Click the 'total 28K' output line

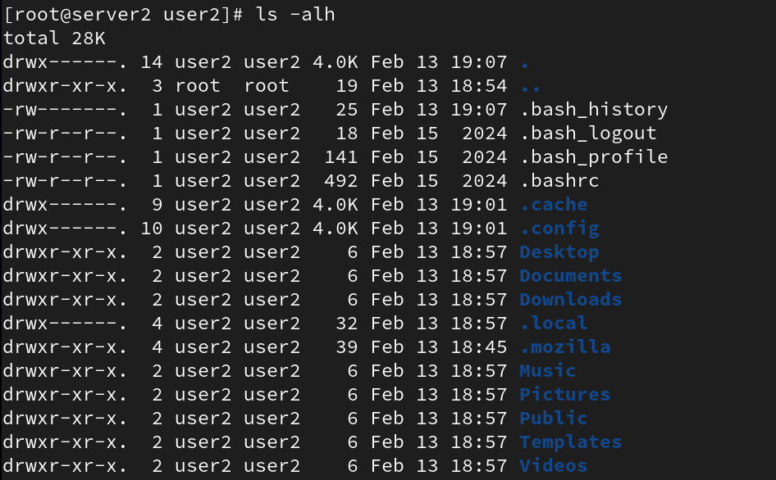coord(54,38)
